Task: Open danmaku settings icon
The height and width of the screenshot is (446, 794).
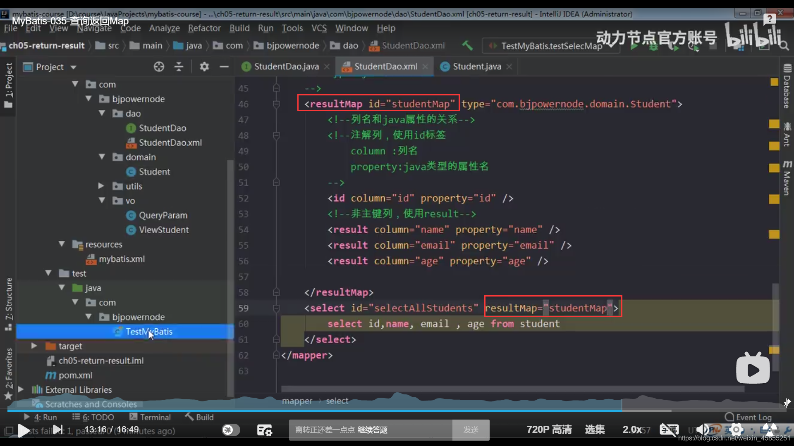Action: point(264,430)
